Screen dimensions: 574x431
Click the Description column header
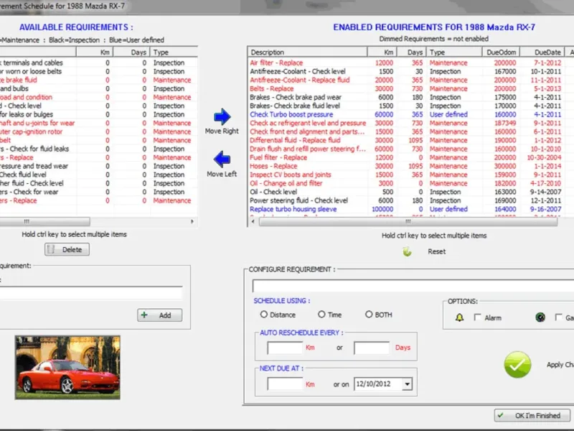pyautogui.click(x=307, y=52)
